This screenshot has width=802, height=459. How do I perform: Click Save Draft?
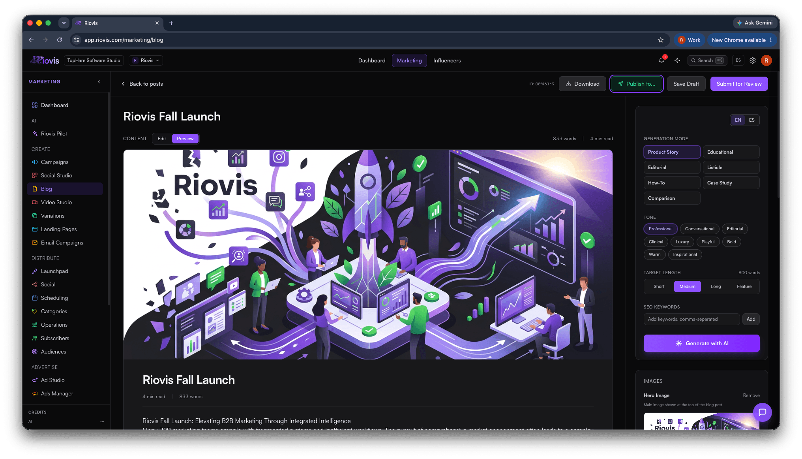click(x=686, y=84)
